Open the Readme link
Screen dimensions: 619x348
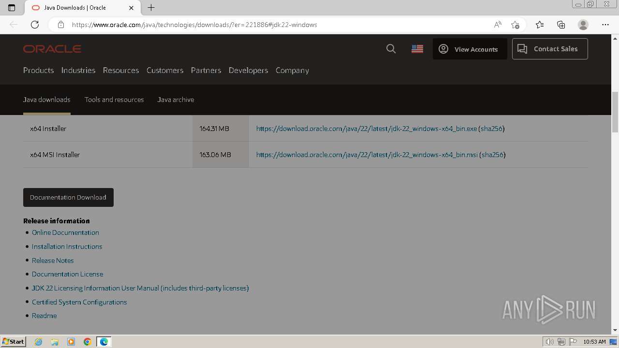[x=44, y=316]
